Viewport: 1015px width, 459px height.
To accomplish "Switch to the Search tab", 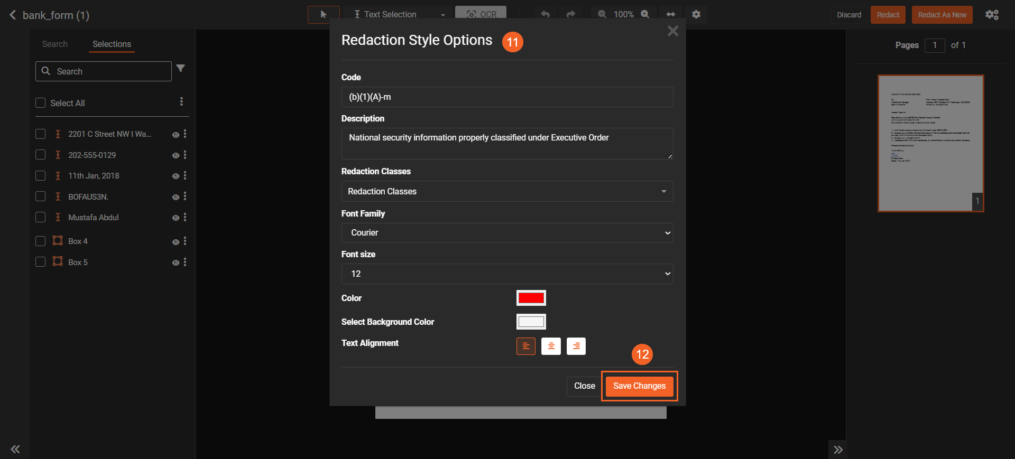I will point(55,44).
